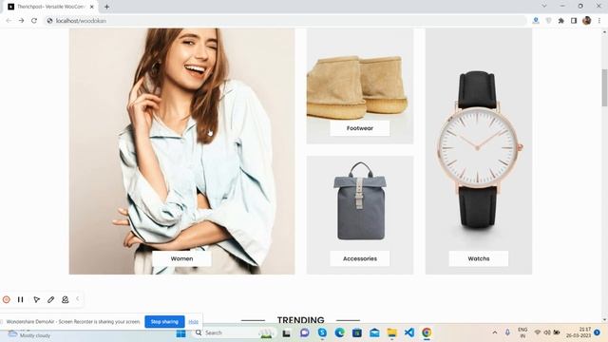Open the volume control in tray
This screenshot has height=342, width=608.
pyautogui.click(x=547, y=332)
